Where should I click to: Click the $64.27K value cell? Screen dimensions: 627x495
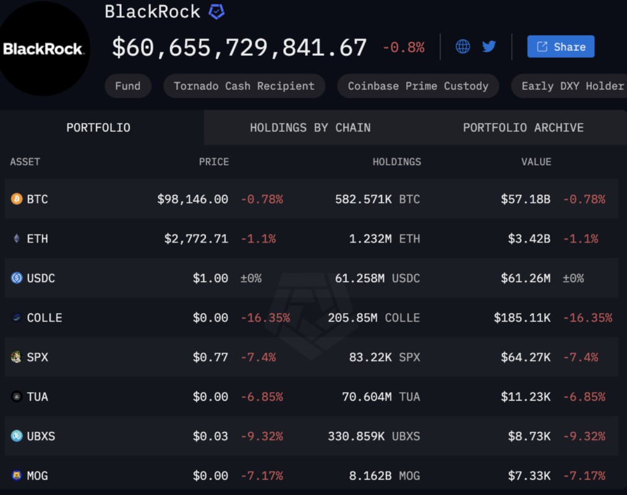[x=526, y=357]
